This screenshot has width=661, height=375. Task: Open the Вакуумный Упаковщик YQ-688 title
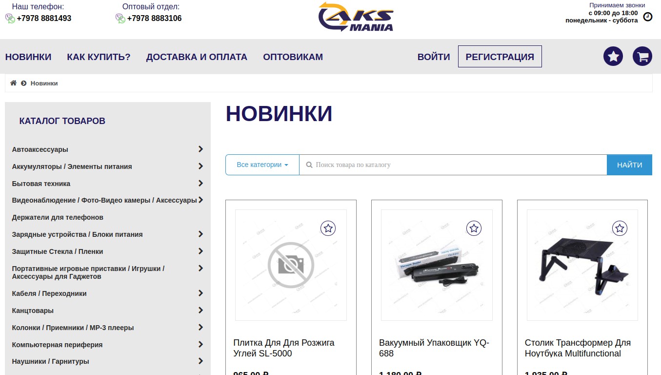(x=434, y=348)
